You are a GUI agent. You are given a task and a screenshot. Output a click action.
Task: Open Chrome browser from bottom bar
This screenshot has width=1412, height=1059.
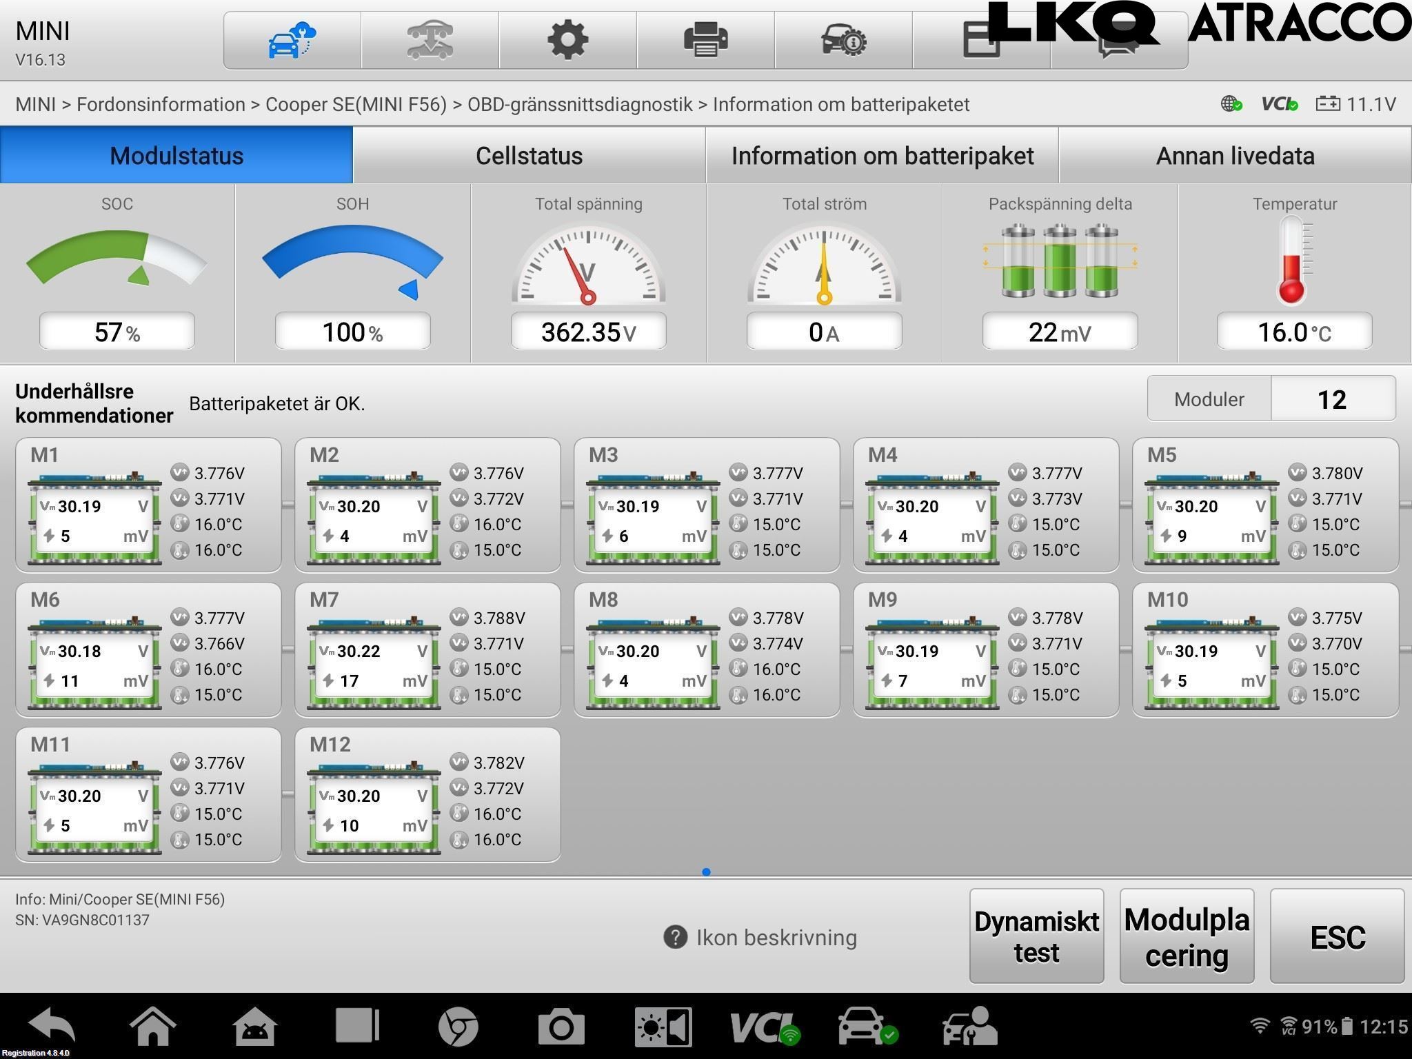458,1027
